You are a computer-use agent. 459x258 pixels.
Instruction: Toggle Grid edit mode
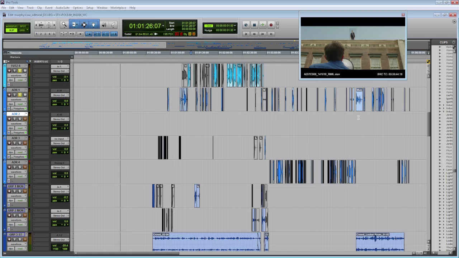(x=23, y=30)
